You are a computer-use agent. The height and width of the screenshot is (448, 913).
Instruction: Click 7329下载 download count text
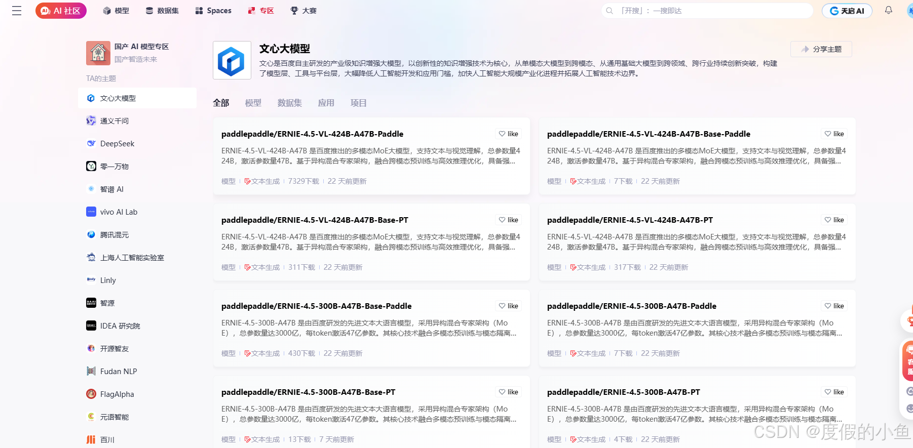pos(303,181)
